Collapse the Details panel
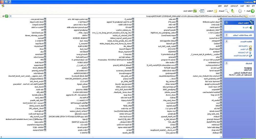Screen dimensions: 256x139 click(x=226, y=63)
